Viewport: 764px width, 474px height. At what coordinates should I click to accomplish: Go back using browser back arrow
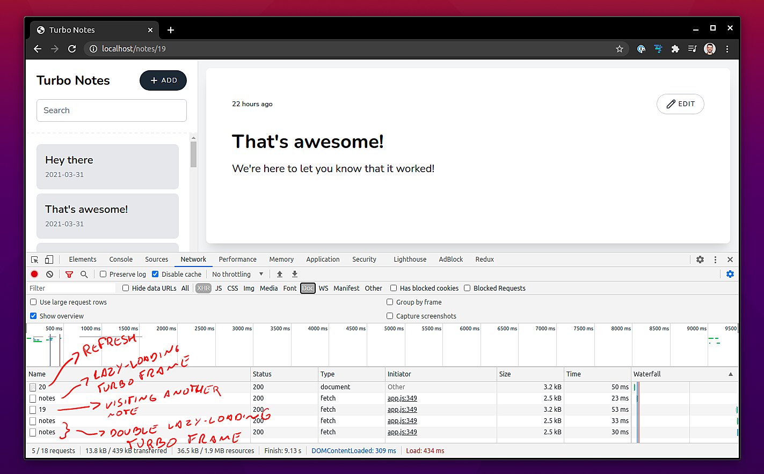[x=38, y=49]
